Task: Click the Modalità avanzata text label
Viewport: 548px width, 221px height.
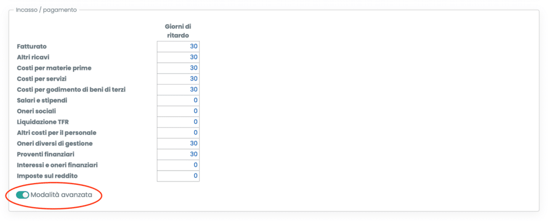Action: 62,195
